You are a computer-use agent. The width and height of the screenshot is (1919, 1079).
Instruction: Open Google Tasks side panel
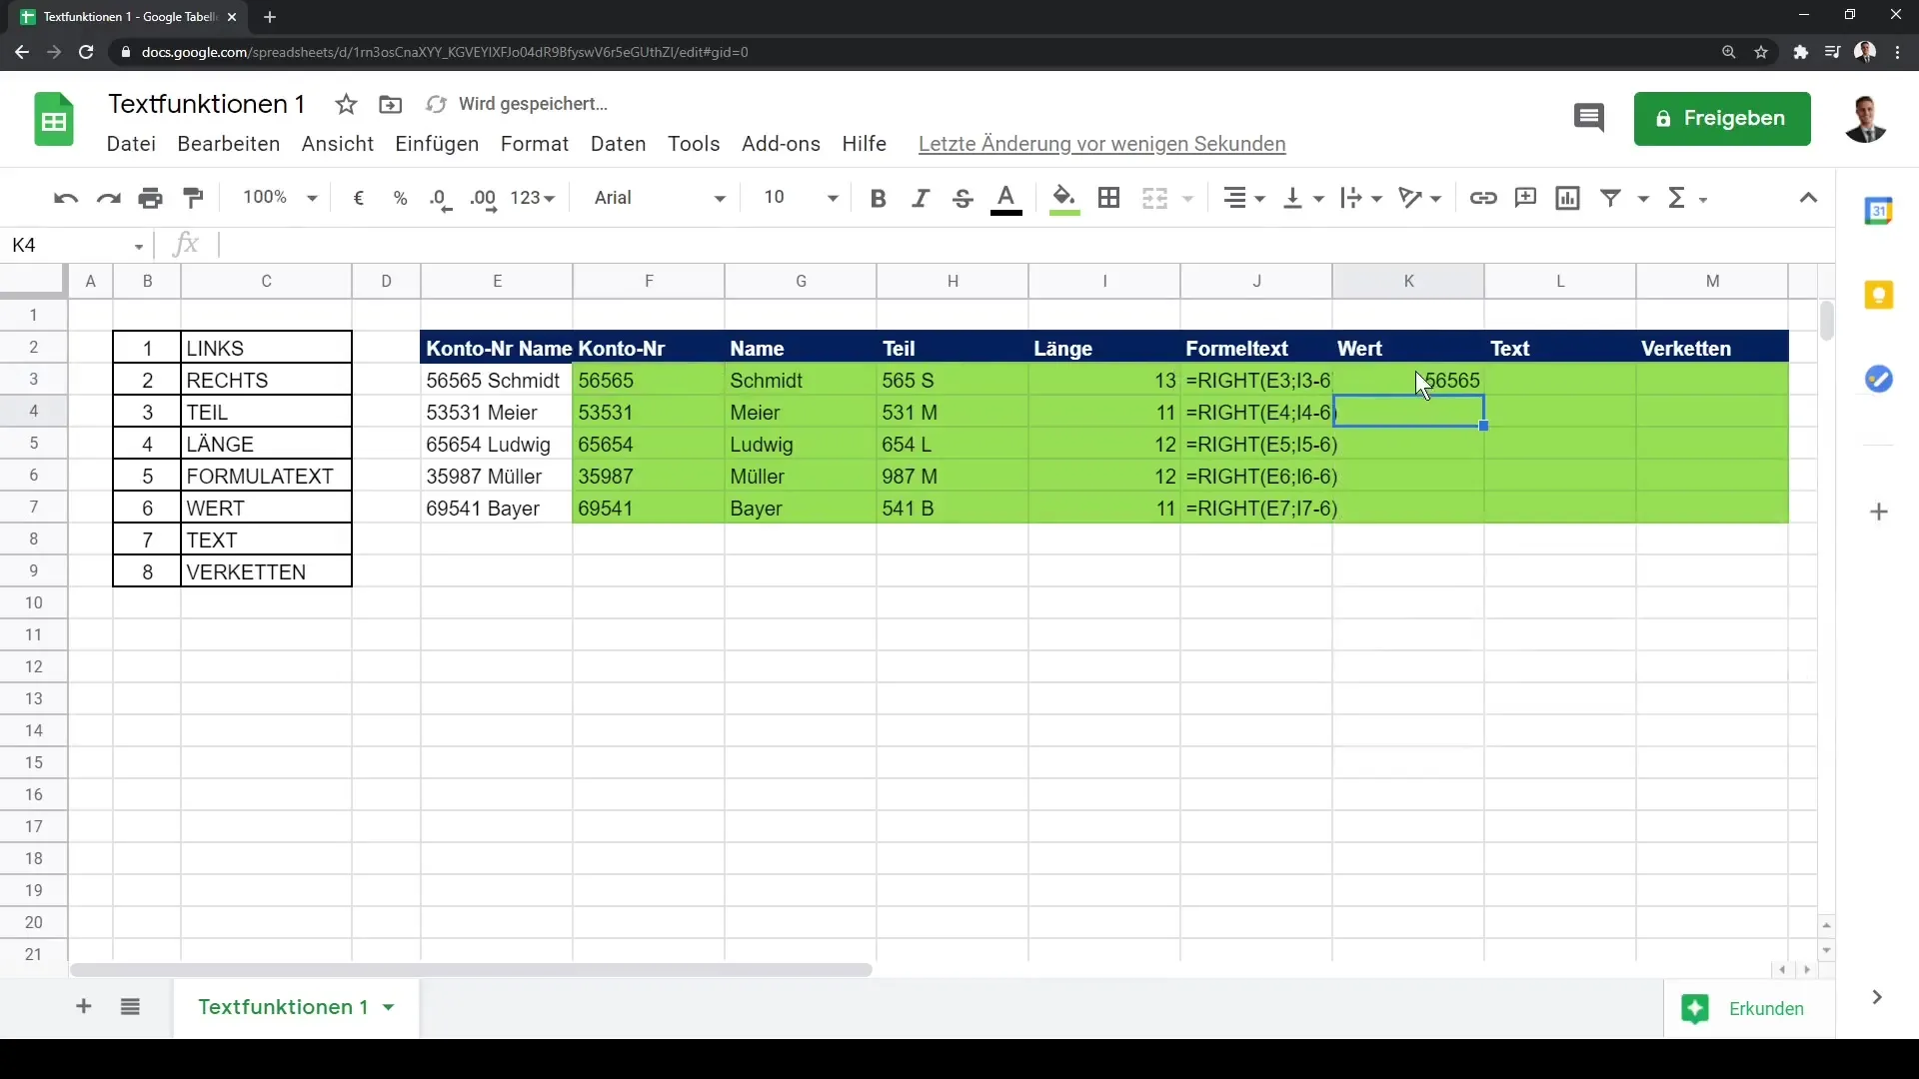[1879, 379]
